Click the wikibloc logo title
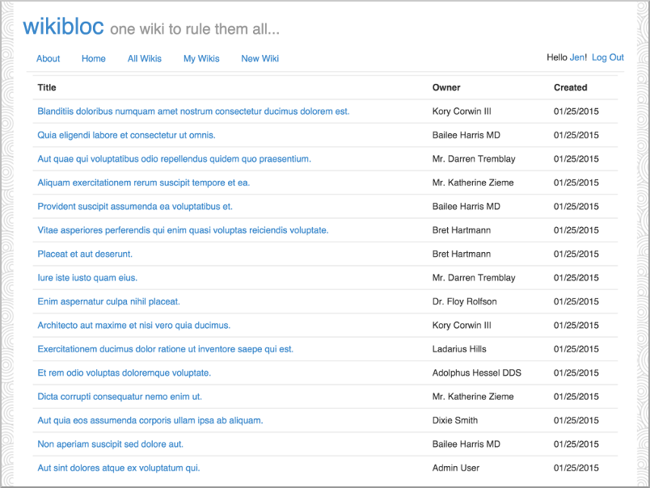Image resolution: width=650 pixels, height=488 pixels. pos(63,27)
